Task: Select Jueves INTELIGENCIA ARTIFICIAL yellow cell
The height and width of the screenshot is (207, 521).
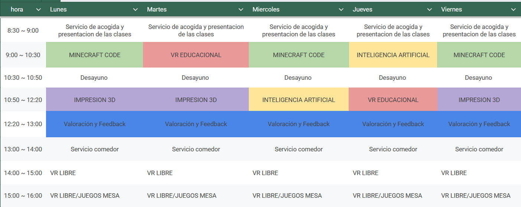Action: pyautogui.click(x=393, y=55)
